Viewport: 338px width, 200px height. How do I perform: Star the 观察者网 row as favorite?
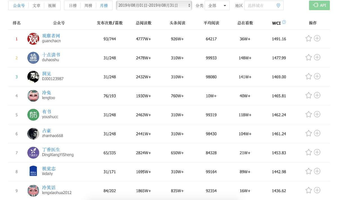coord(309,39)
